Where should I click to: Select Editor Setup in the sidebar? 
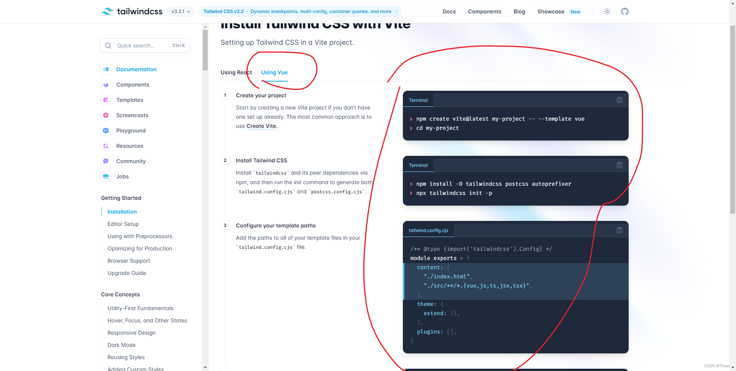(x=123, y=224)
